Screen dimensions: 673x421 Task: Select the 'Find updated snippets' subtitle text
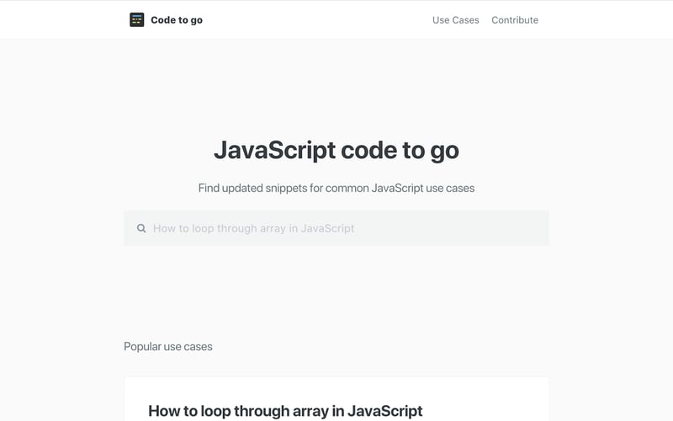[336, 188]
